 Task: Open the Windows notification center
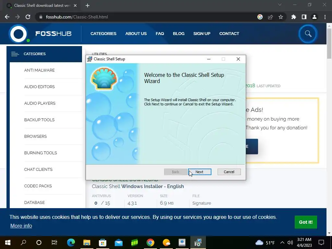coord(321,243)
